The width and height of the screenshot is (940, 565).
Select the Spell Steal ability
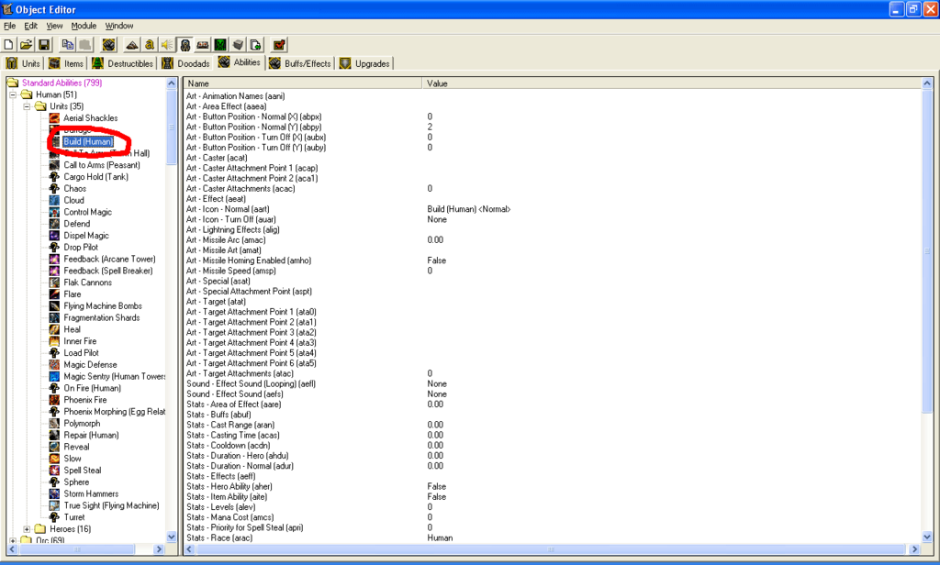82,471
